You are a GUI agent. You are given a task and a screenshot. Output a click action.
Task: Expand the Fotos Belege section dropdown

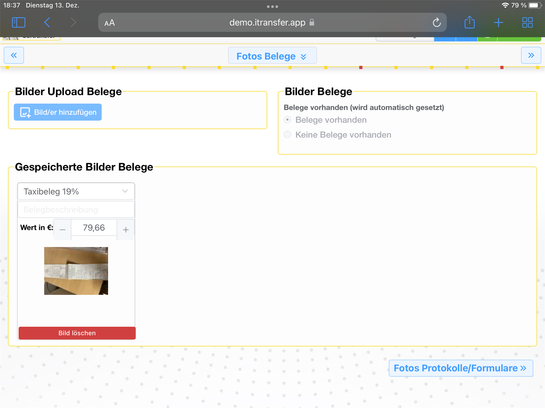pos(272,56)
